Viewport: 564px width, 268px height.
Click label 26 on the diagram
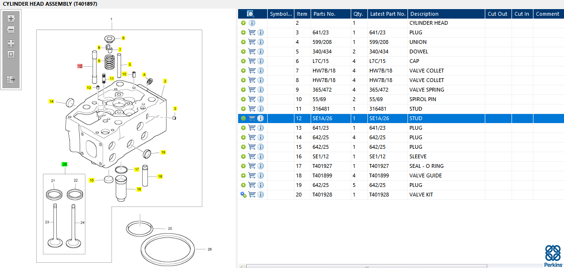click(210, 249)
